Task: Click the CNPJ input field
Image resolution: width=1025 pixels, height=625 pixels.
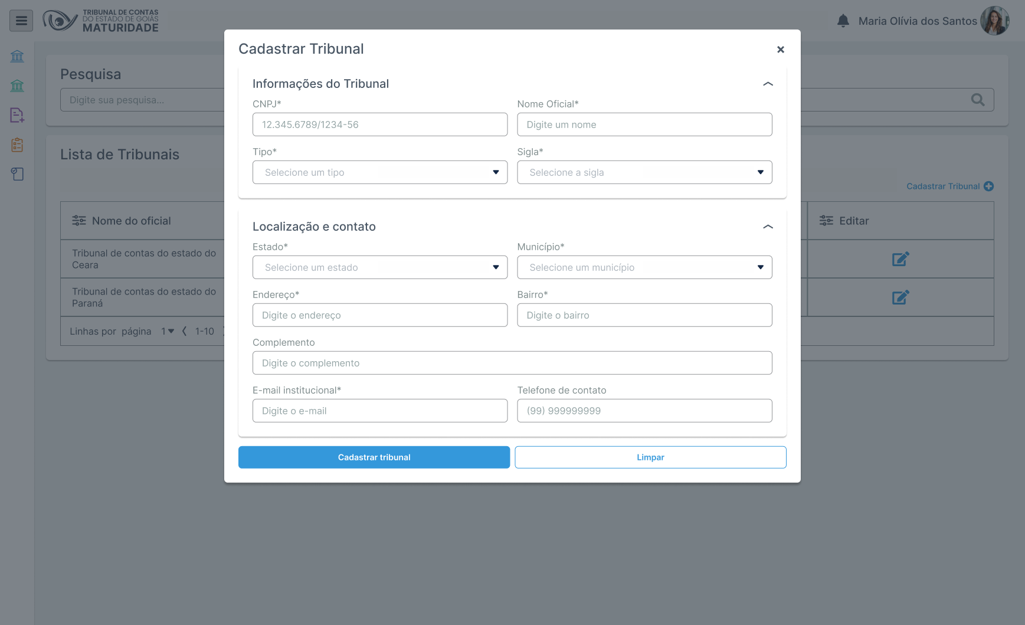Action: pyautogui.click(x=379, y=125)
